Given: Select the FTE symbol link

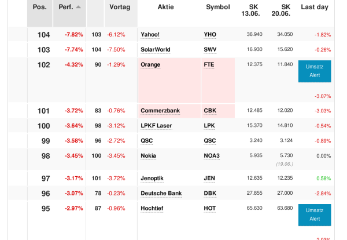Looking at the screenshot, I should (209, 65).
